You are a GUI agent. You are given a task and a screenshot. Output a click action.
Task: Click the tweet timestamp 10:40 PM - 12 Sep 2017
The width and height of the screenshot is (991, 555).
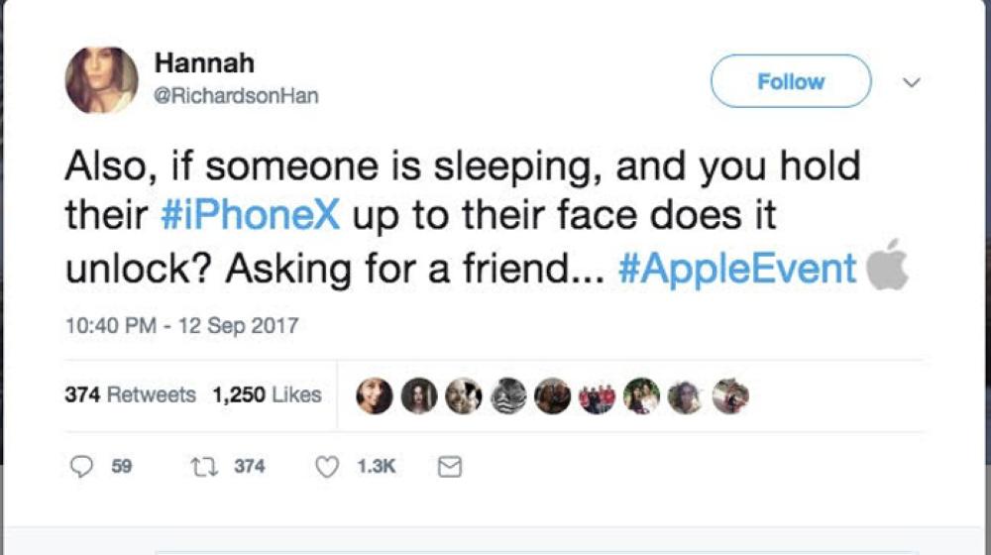[x=181, y=325]
